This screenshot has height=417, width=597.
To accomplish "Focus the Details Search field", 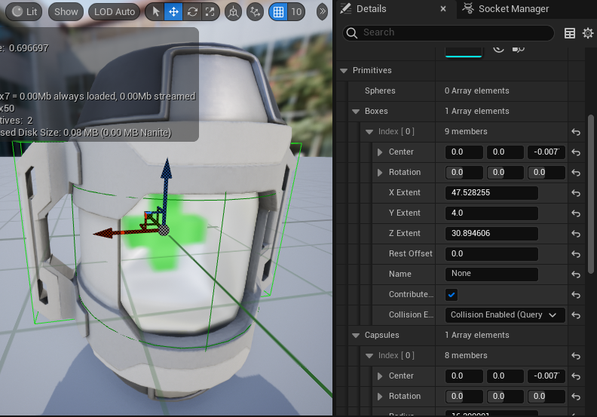I will (449, 32).
